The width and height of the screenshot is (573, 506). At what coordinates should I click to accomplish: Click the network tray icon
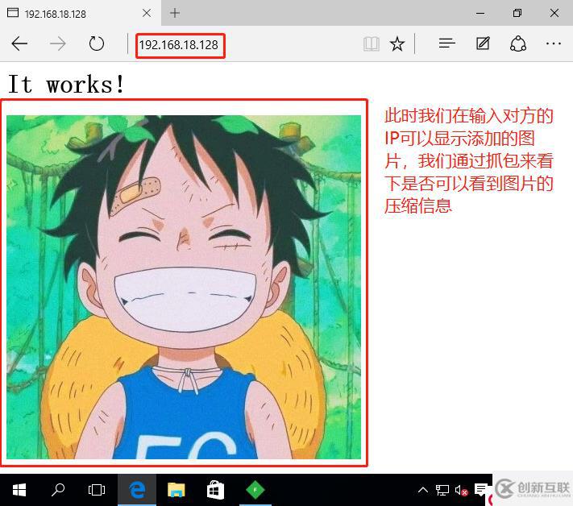(x=442, y=490)
